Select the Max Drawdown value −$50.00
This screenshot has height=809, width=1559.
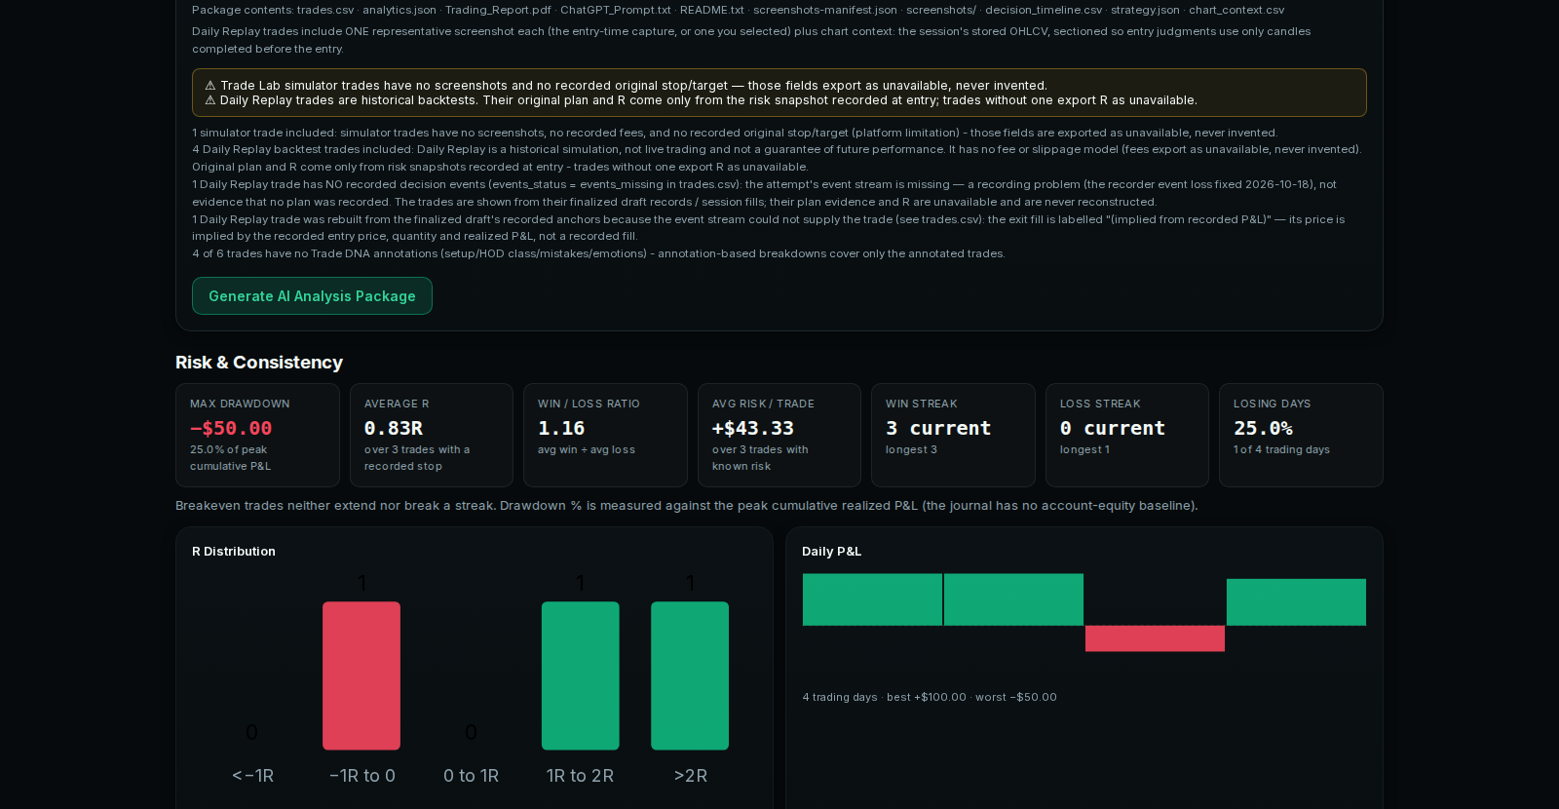pos(231,428)
